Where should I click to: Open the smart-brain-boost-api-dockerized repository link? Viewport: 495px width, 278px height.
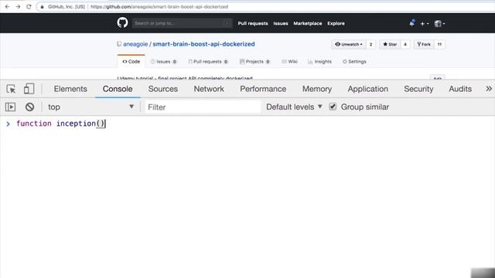point(203,44)
